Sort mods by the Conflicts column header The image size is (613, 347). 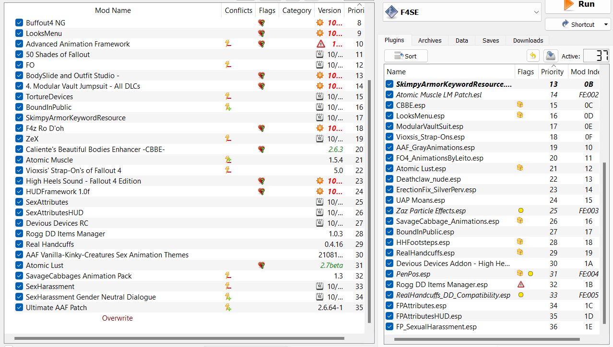(x=238, y=10)
